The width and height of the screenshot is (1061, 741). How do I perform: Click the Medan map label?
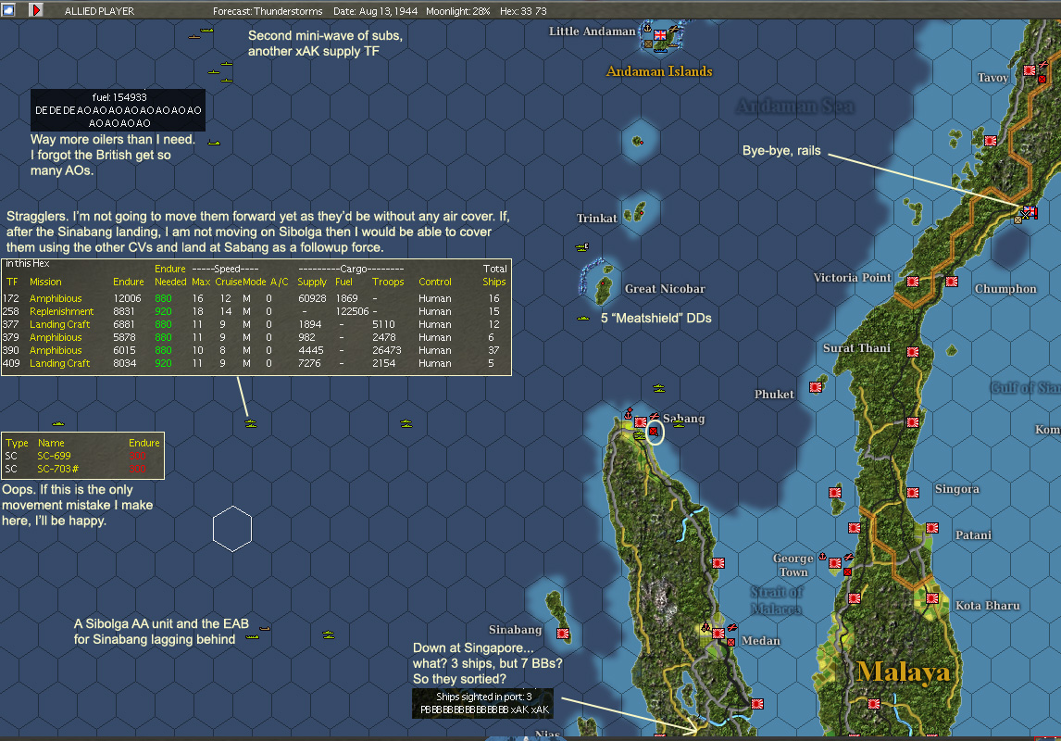coord(760,640)
